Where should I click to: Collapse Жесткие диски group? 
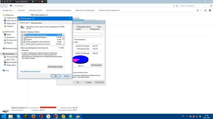point(30,15)
